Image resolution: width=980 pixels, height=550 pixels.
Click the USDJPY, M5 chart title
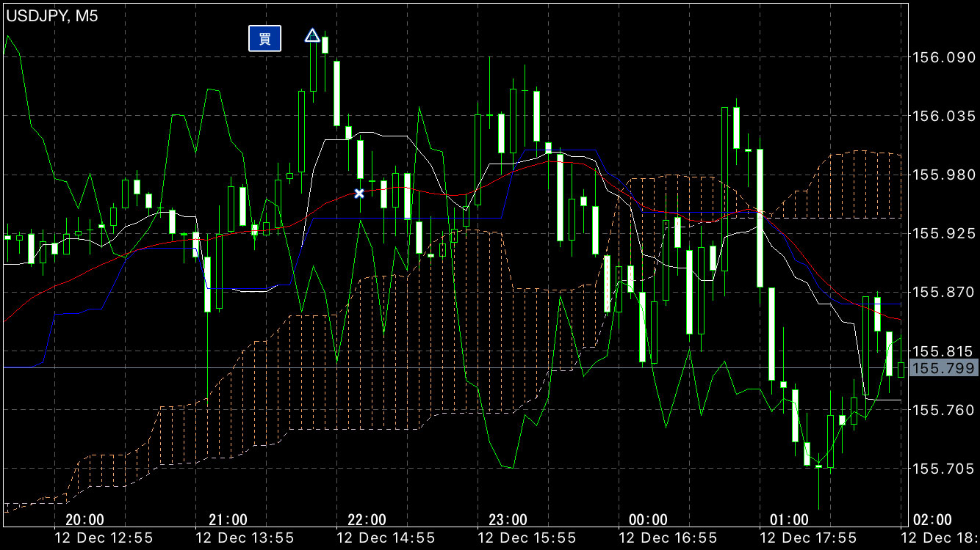point(52,15)
